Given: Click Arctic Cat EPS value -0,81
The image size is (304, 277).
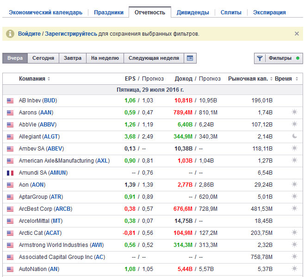Looking at the screenshot, I should pyautogui.click(x=129, y=233).
